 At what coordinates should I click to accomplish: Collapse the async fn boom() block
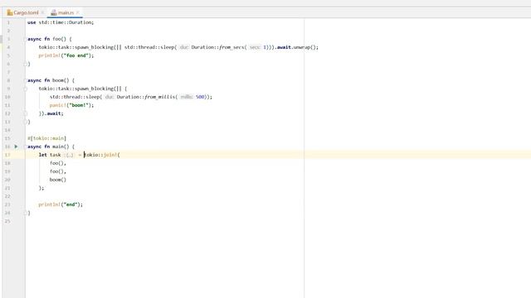pos(26,80)
